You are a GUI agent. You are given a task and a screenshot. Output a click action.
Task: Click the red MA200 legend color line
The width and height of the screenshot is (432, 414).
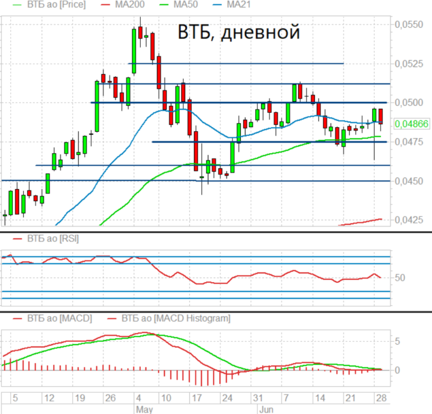pyautogui.click(x=105, y=5)
